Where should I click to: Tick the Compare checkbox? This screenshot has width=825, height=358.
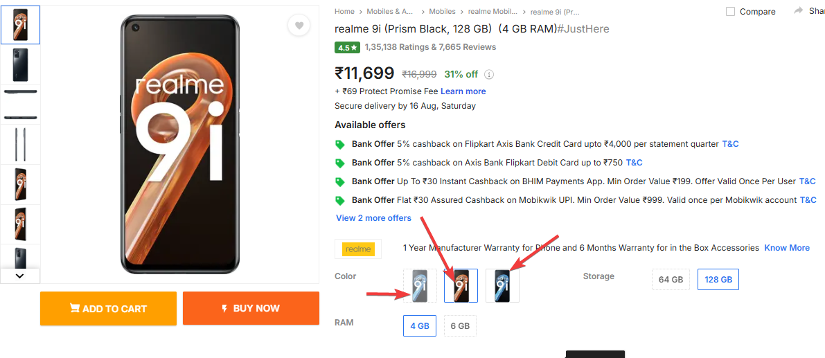[730, 12]
